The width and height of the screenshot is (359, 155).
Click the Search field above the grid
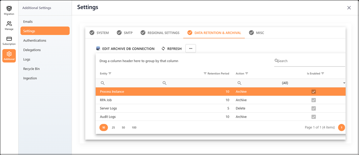coord(310,61)
